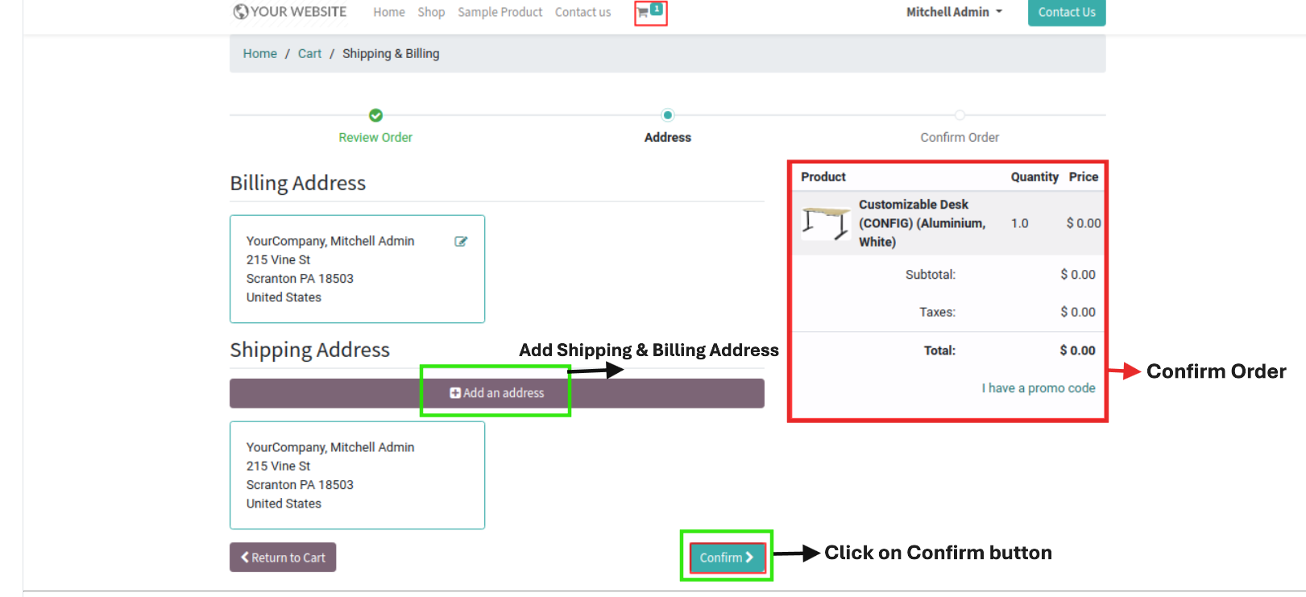Edit the billing address via pencil icon
This screenshot has height=597, width=1306.
[461, 241]
